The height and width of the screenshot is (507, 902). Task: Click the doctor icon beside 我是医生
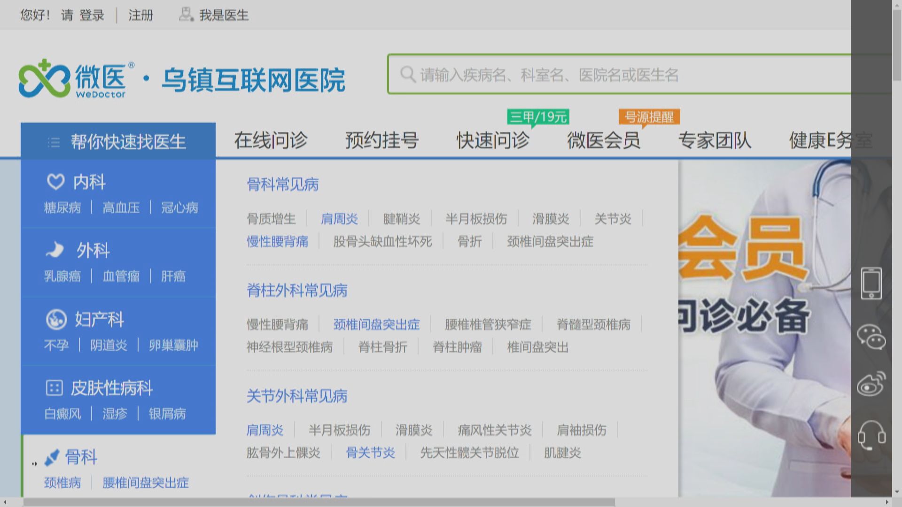click(x=185, y=15)
